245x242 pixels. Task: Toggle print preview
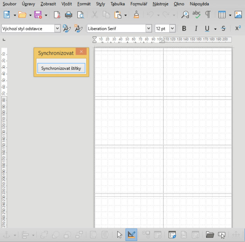click(x=80, y=15)
